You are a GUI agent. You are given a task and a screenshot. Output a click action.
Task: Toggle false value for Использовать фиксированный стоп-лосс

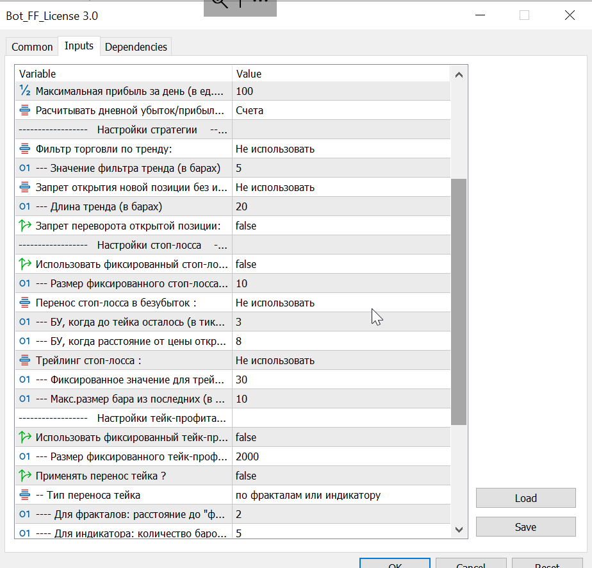246,264
